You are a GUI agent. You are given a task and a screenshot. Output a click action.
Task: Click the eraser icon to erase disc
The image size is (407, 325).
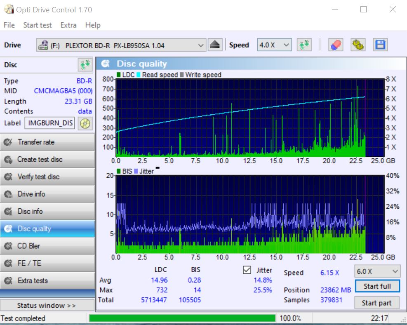(336, 45)
